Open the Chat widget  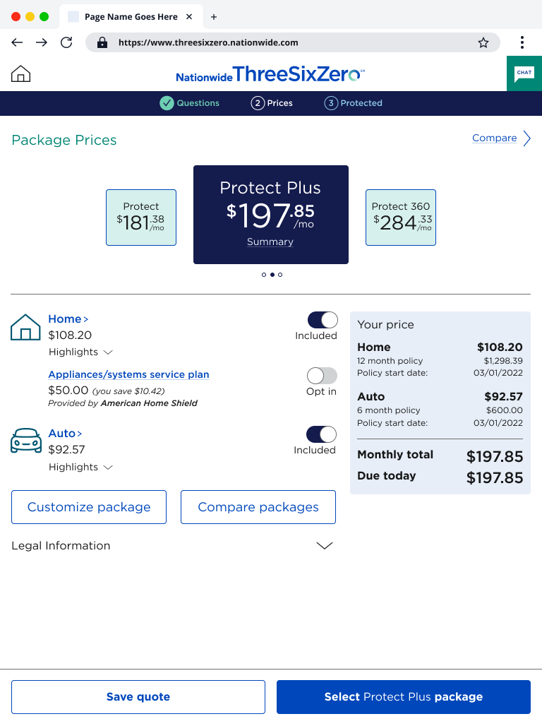[524, 73]
